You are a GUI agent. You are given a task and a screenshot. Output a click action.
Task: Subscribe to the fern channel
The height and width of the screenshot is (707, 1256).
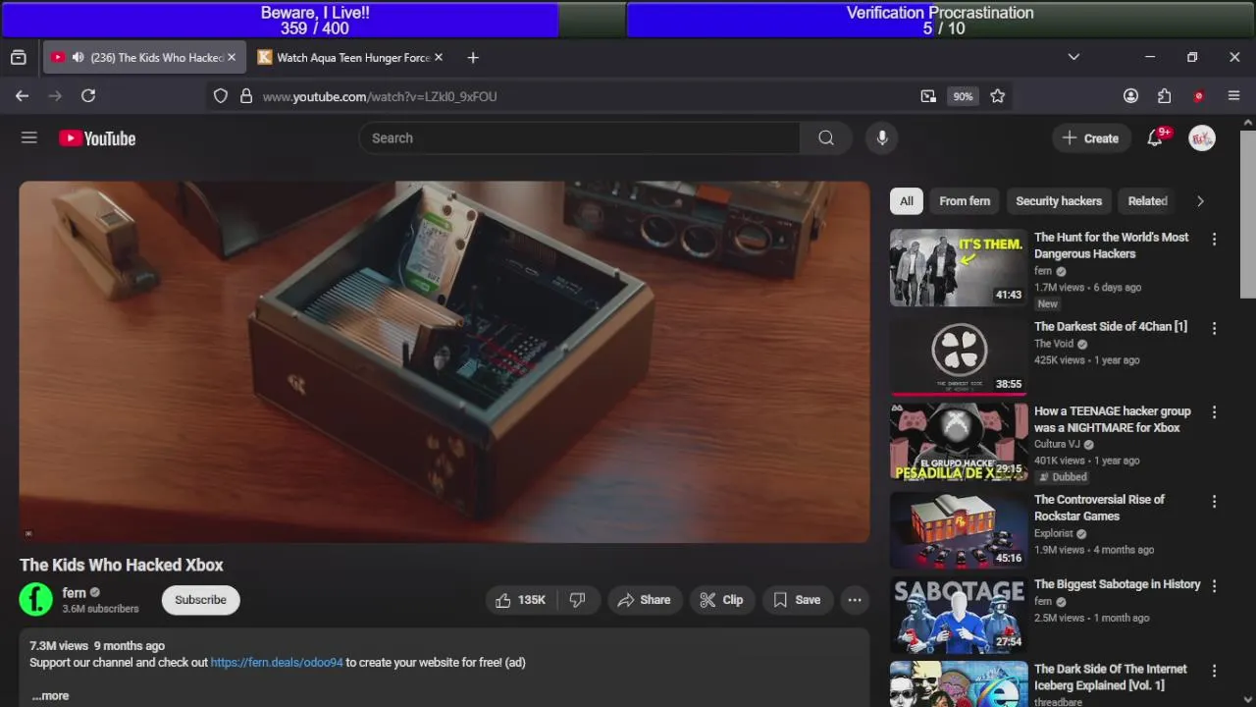[x=200, y=600]
